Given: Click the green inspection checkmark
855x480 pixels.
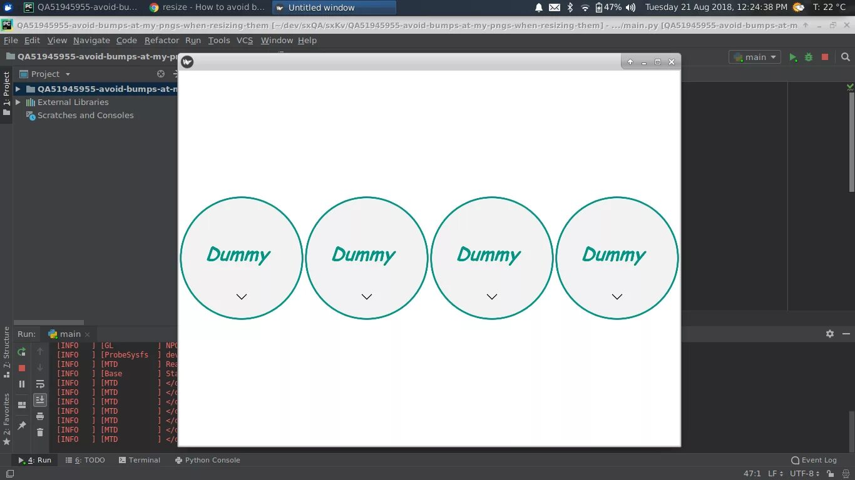Looking at the screenshot, I should click(850, 87).
